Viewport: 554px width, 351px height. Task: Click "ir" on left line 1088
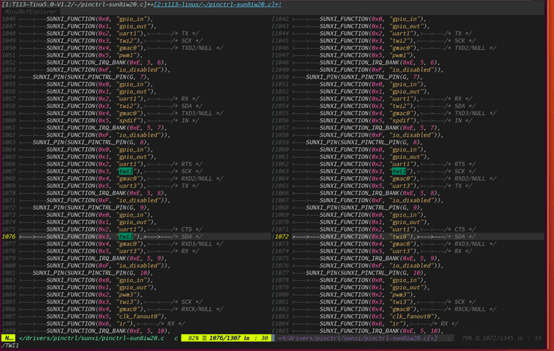(122, 323)
